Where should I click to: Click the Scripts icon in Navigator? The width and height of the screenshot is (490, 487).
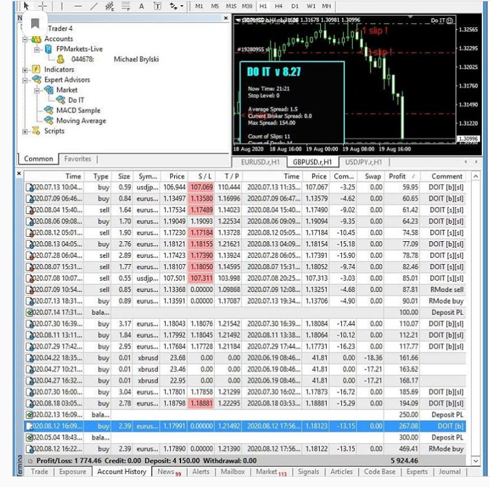tap(36, 131)
